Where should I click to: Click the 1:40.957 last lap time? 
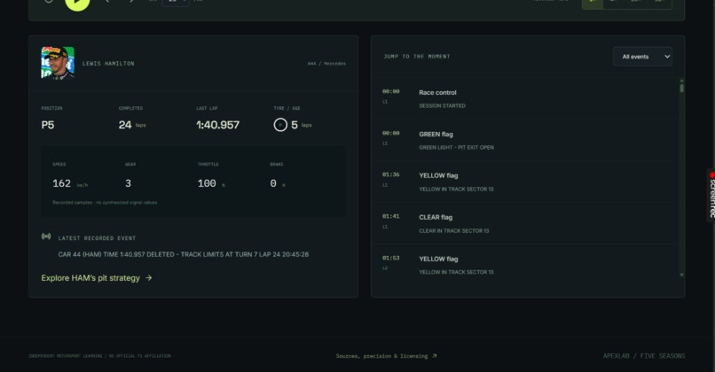(218, 125)
